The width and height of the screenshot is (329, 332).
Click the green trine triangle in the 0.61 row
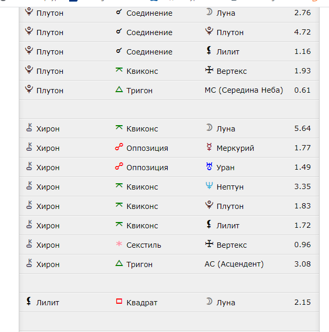[x=119, y=90]
